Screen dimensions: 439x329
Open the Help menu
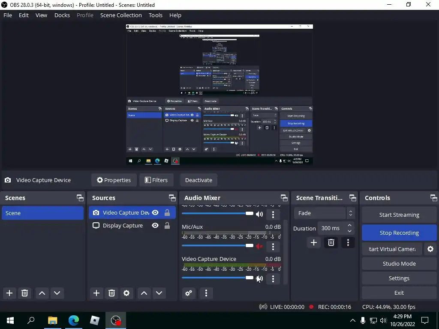point(175,15)
